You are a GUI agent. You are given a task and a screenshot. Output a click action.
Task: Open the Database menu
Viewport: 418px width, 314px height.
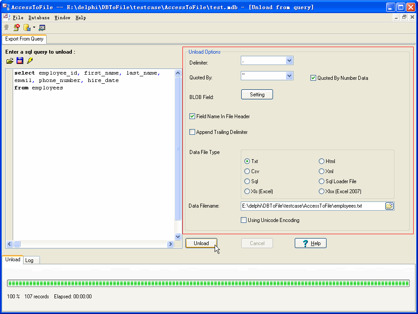(39, 17)
